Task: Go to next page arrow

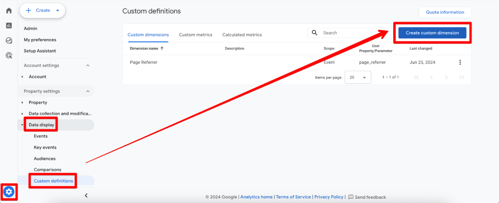Action: (446, 77)
